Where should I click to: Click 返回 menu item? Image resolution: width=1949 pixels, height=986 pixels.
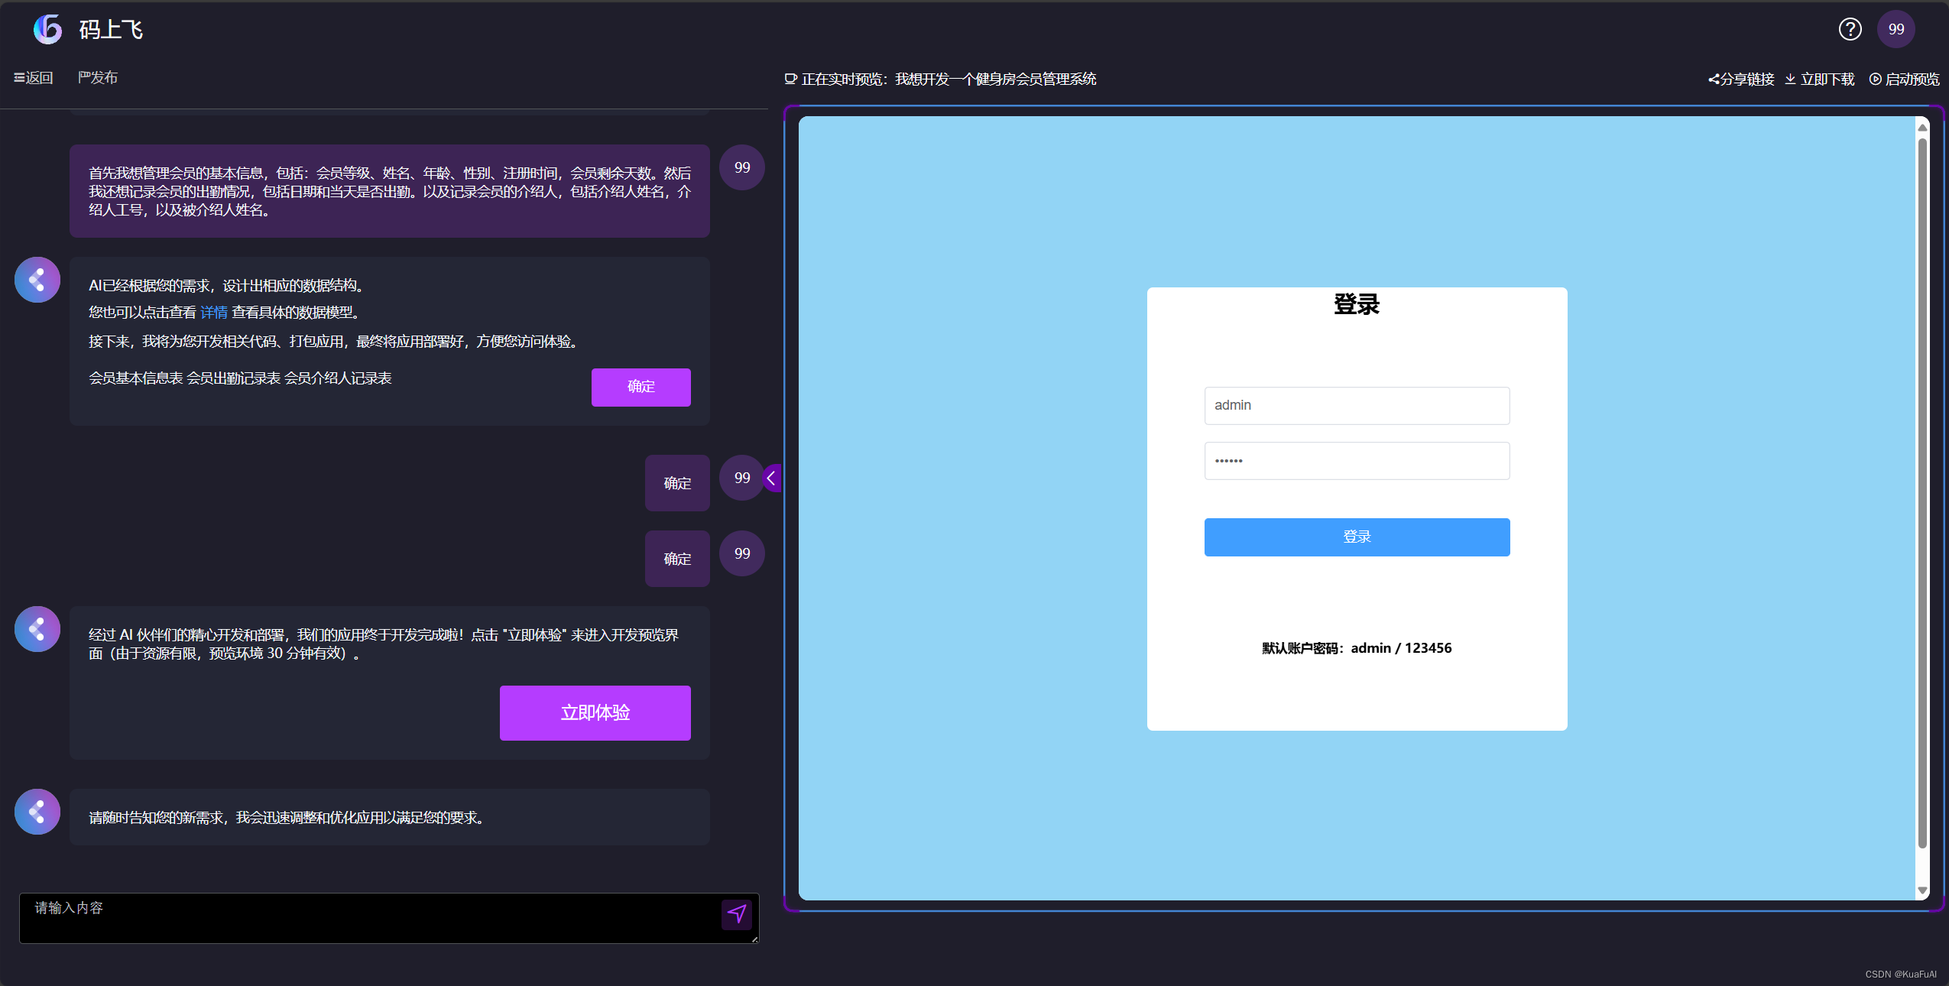tap(34, 77)
